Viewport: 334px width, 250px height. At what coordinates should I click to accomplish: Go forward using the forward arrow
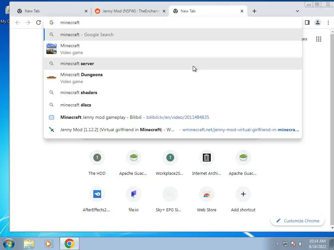(x=28, y=22)
